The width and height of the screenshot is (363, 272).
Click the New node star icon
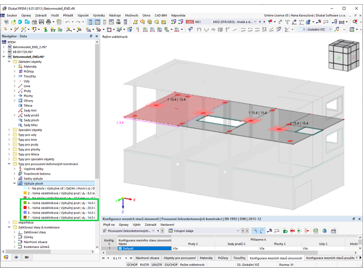point(6,30)
